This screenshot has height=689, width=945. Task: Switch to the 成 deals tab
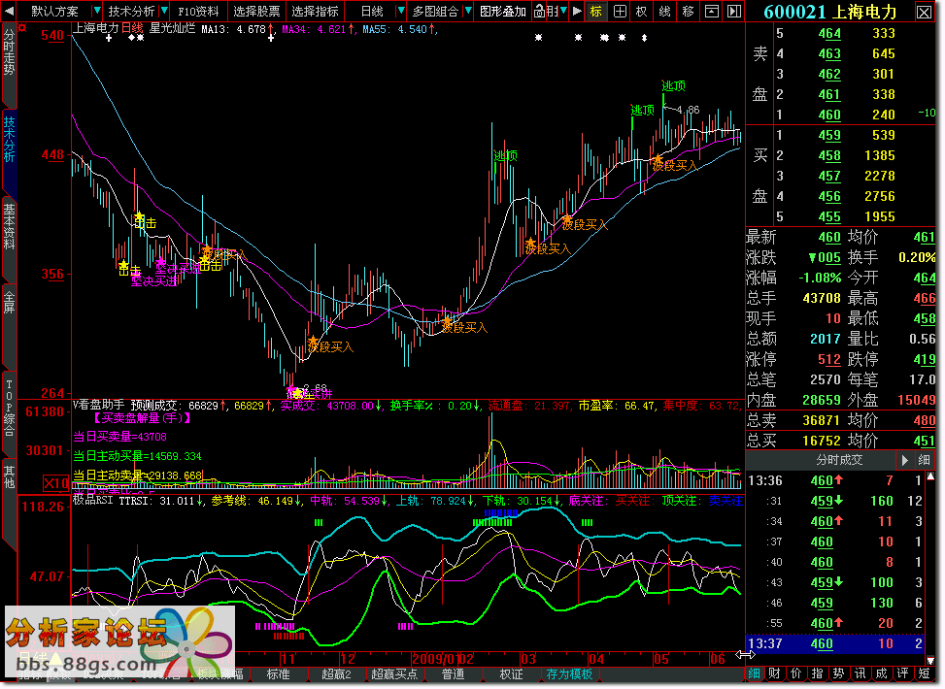coord(881,673)
